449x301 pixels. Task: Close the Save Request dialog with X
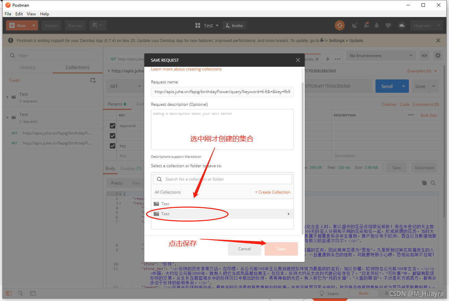click(x=298, y=60)
